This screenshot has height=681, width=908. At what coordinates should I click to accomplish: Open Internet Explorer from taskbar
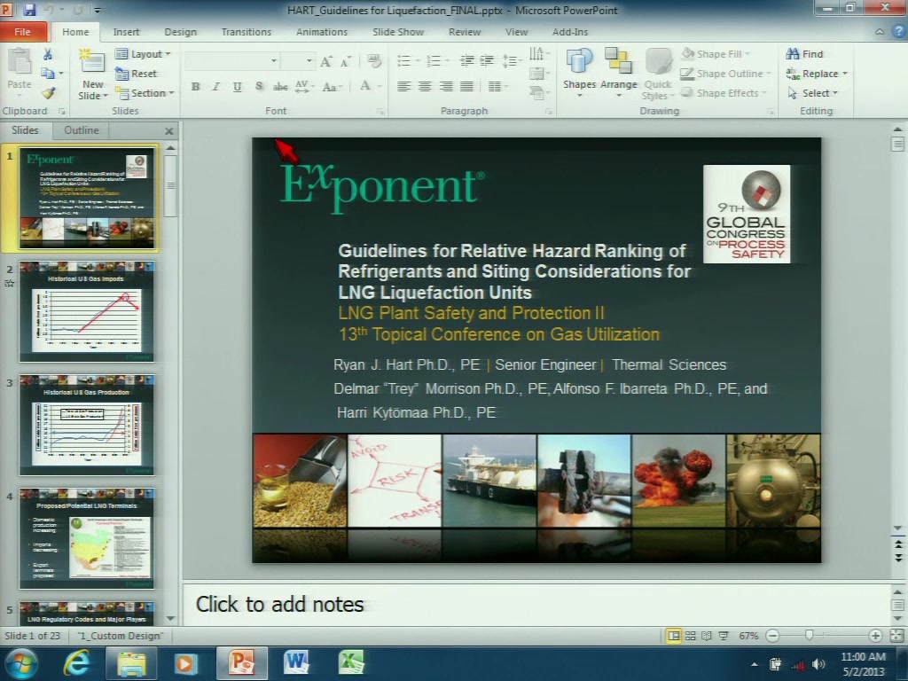76,662
